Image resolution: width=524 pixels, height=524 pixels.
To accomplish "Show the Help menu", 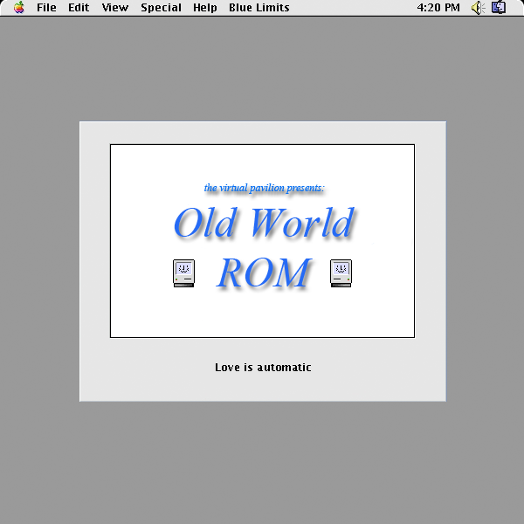I will point(205,8).
